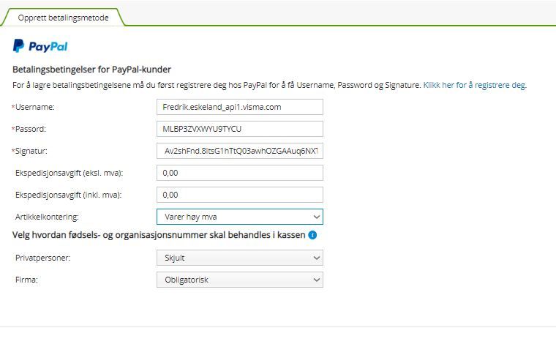Click the Signatur text field
The width and height of the screenshot is (556, 347).
tap(240, 151)
